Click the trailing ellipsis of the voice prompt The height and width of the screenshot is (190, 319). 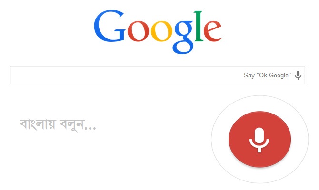[x=90, y=128]
